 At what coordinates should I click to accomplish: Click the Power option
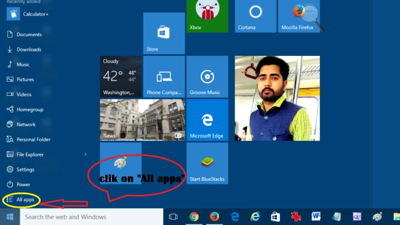click(x=18, y=184)
